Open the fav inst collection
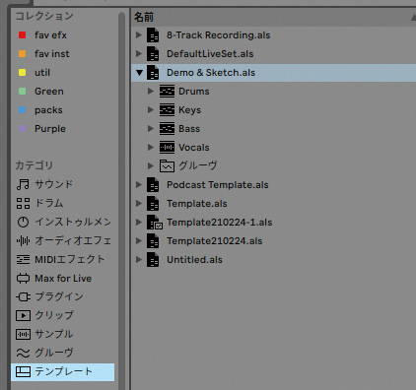This screenshot has width=416, height=390. 52,54
